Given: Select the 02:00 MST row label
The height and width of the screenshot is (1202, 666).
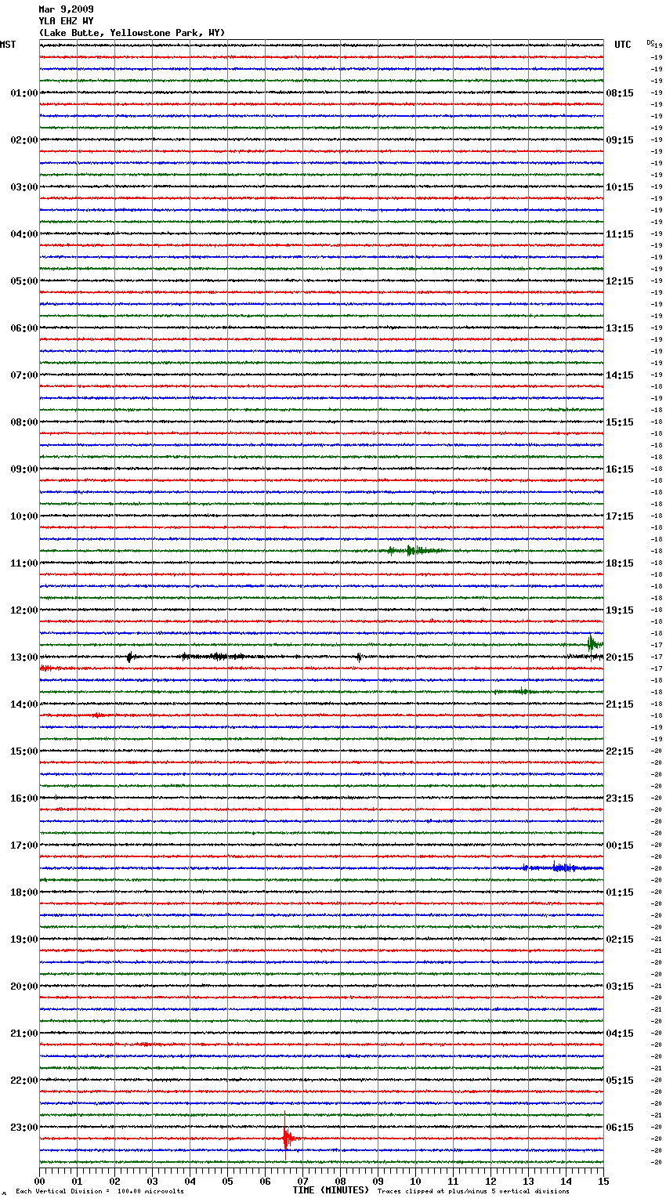Looking at the screenshot, I should [24, 140].
